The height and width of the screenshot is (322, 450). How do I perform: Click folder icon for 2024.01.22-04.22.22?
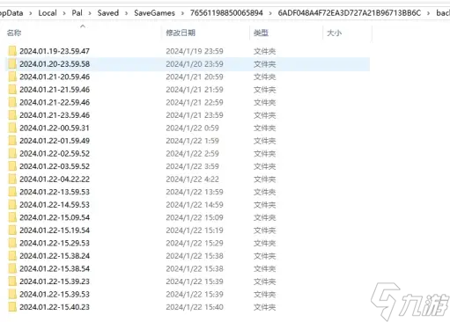point(12,179)
